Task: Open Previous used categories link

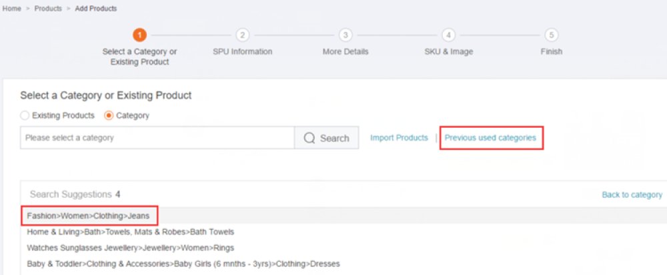Action: click(490, 138)
